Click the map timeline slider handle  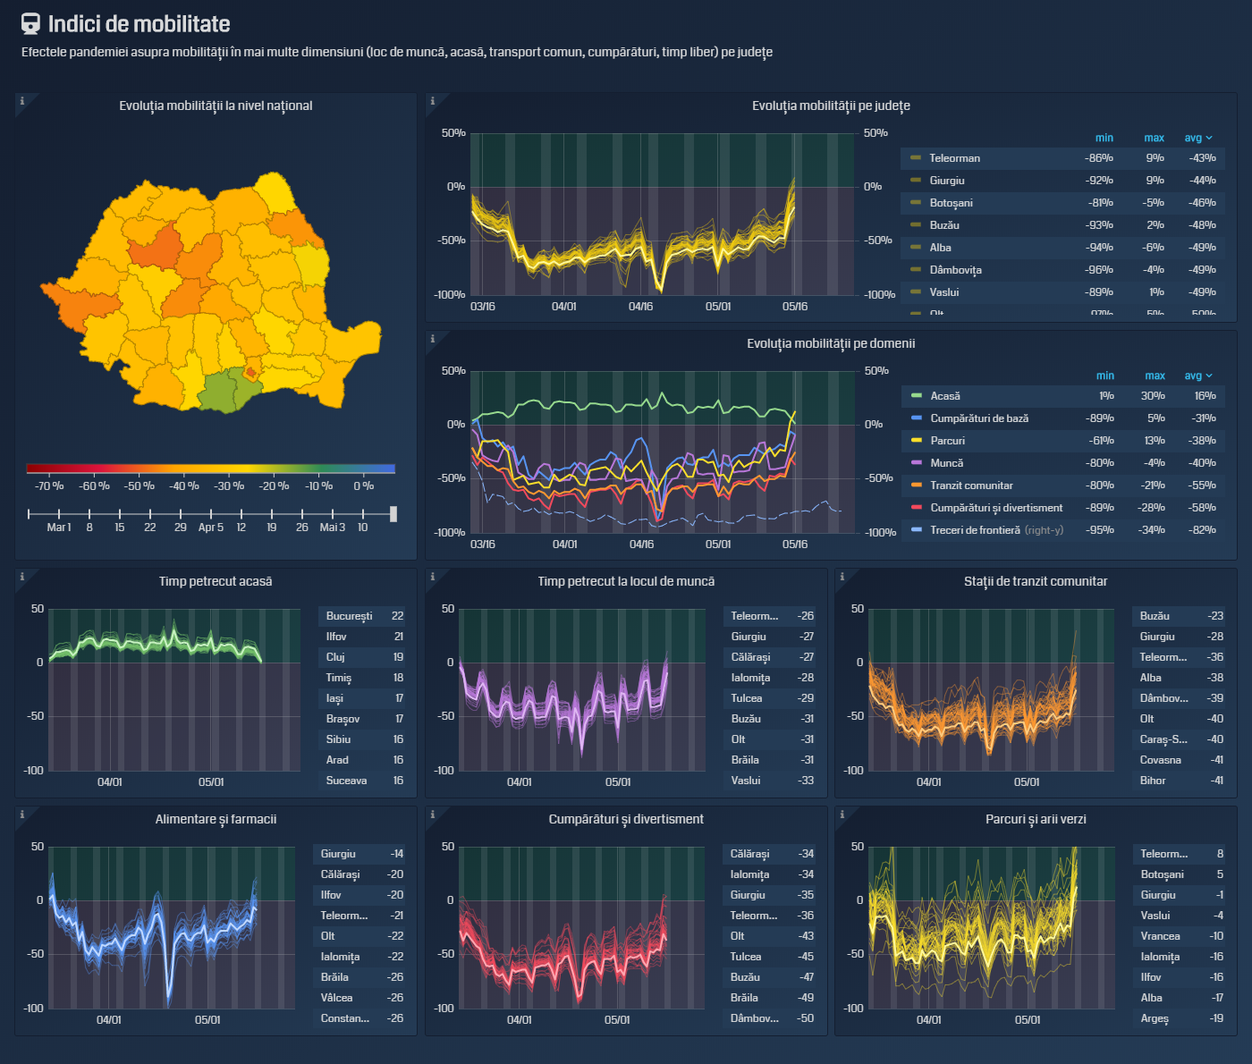[x=393, y=514]
